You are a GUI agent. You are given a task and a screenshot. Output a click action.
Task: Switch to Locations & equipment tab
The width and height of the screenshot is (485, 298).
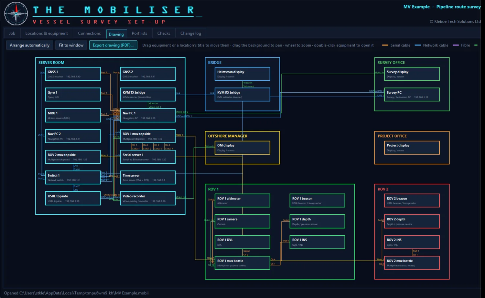point(47,33)
